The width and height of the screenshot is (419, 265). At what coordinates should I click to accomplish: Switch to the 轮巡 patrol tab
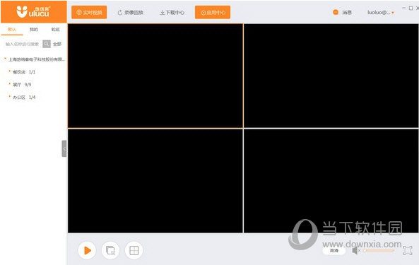point(55,30)
